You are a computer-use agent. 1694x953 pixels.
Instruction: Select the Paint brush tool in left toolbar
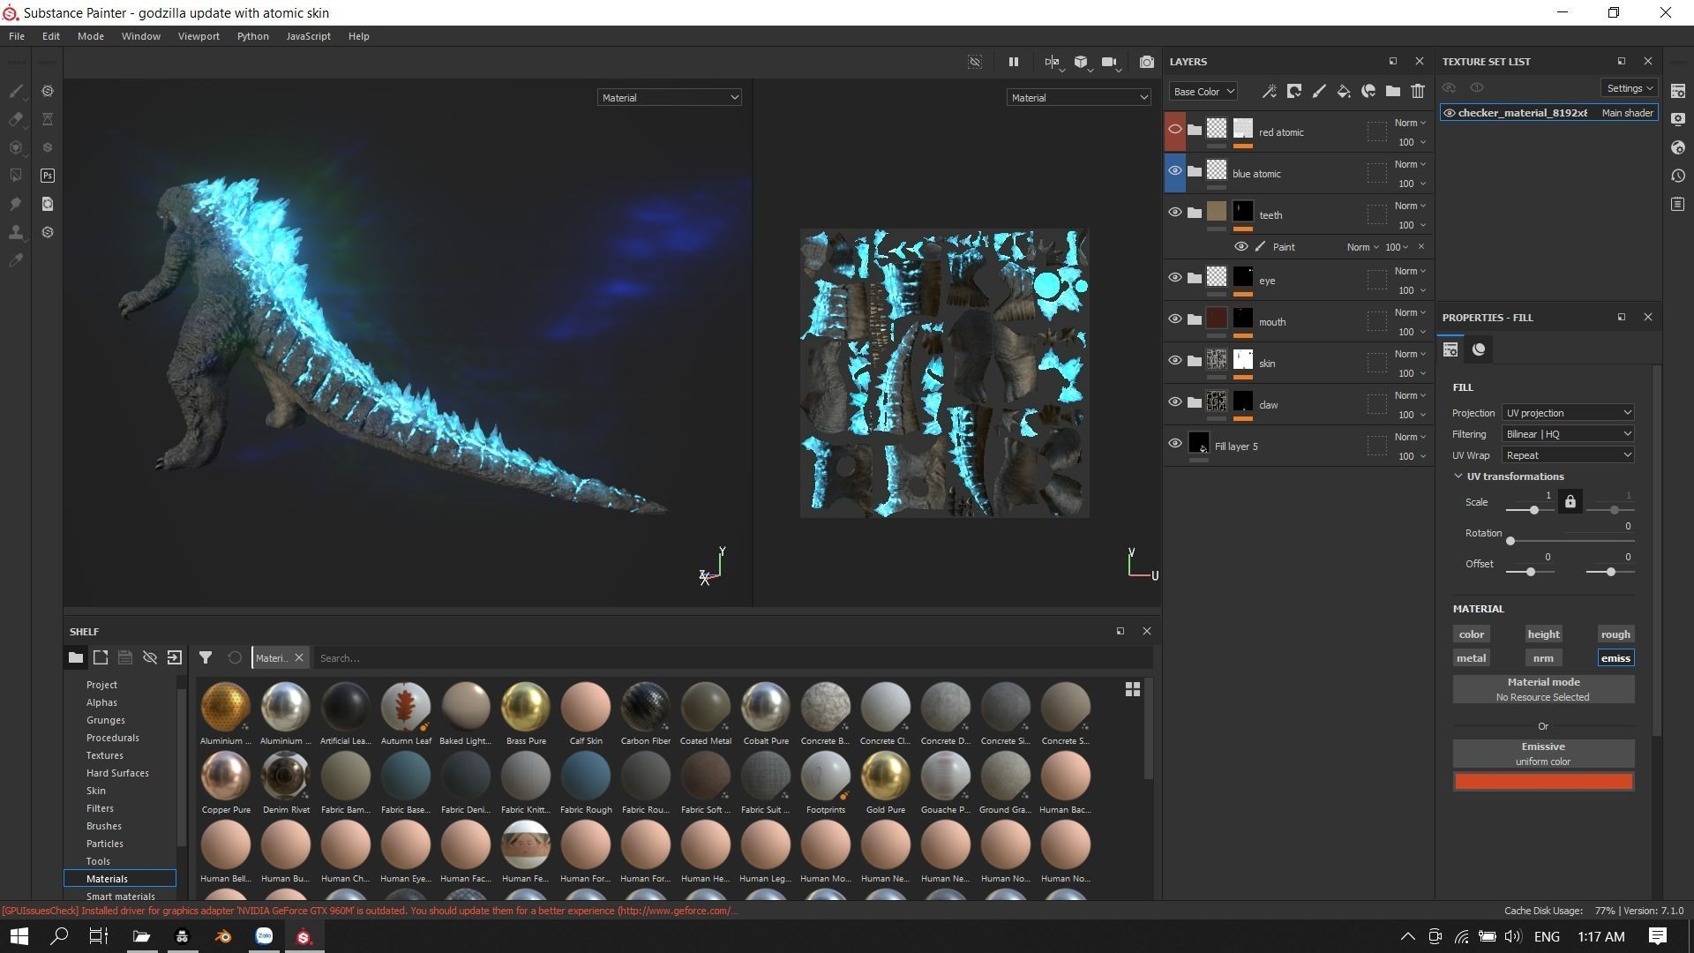(x=16, y=91)
